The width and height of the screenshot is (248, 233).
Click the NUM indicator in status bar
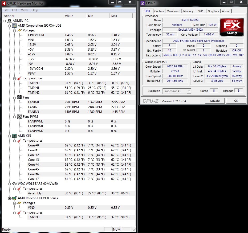coord(117,229)
